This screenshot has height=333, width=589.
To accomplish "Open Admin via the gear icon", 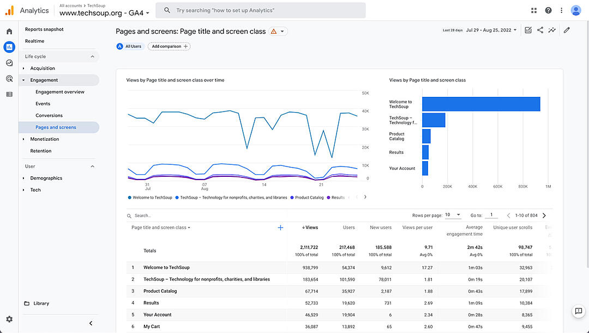I will [8, 319].
